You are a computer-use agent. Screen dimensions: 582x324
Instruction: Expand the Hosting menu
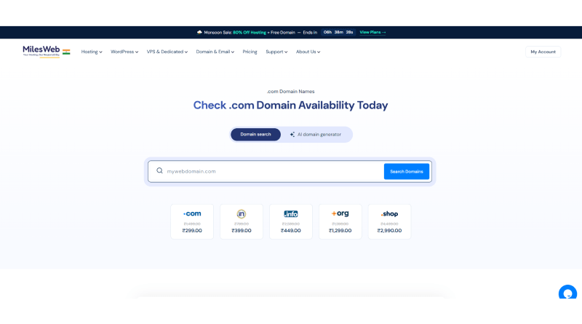click(92, 52)
